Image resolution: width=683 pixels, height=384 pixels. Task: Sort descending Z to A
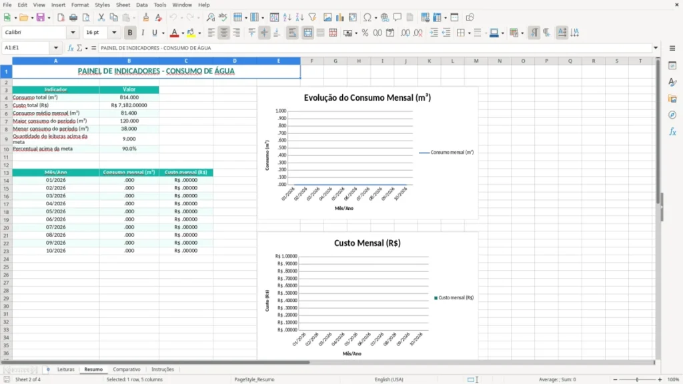[299, 17]
